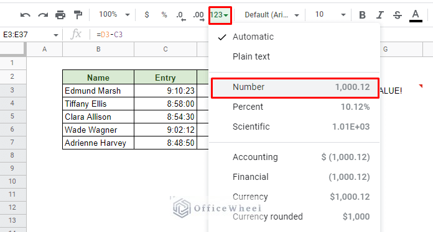Open the 100% zoom dropdown
This screenshot has width=433, height=232.
coord(114,15)
